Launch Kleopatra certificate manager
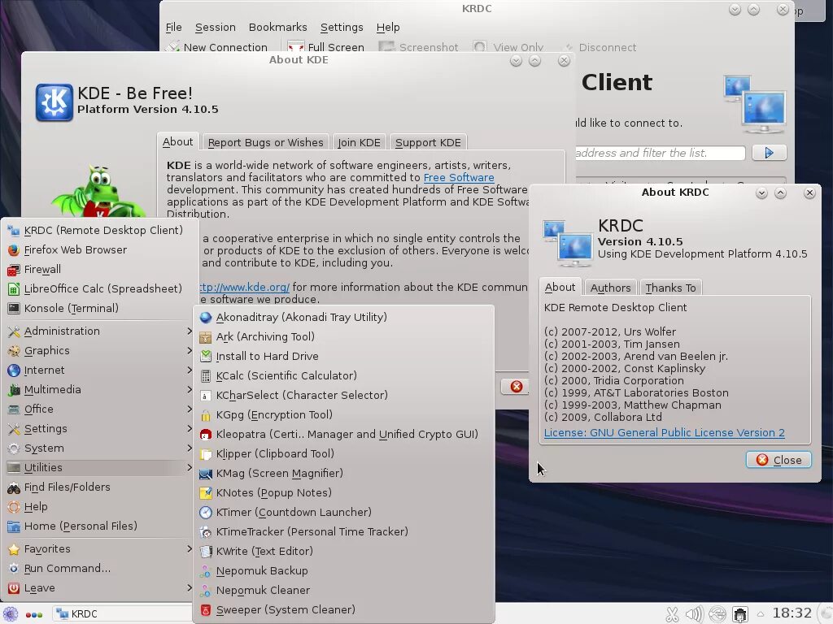The image size is (833, 624). (344, 435)
